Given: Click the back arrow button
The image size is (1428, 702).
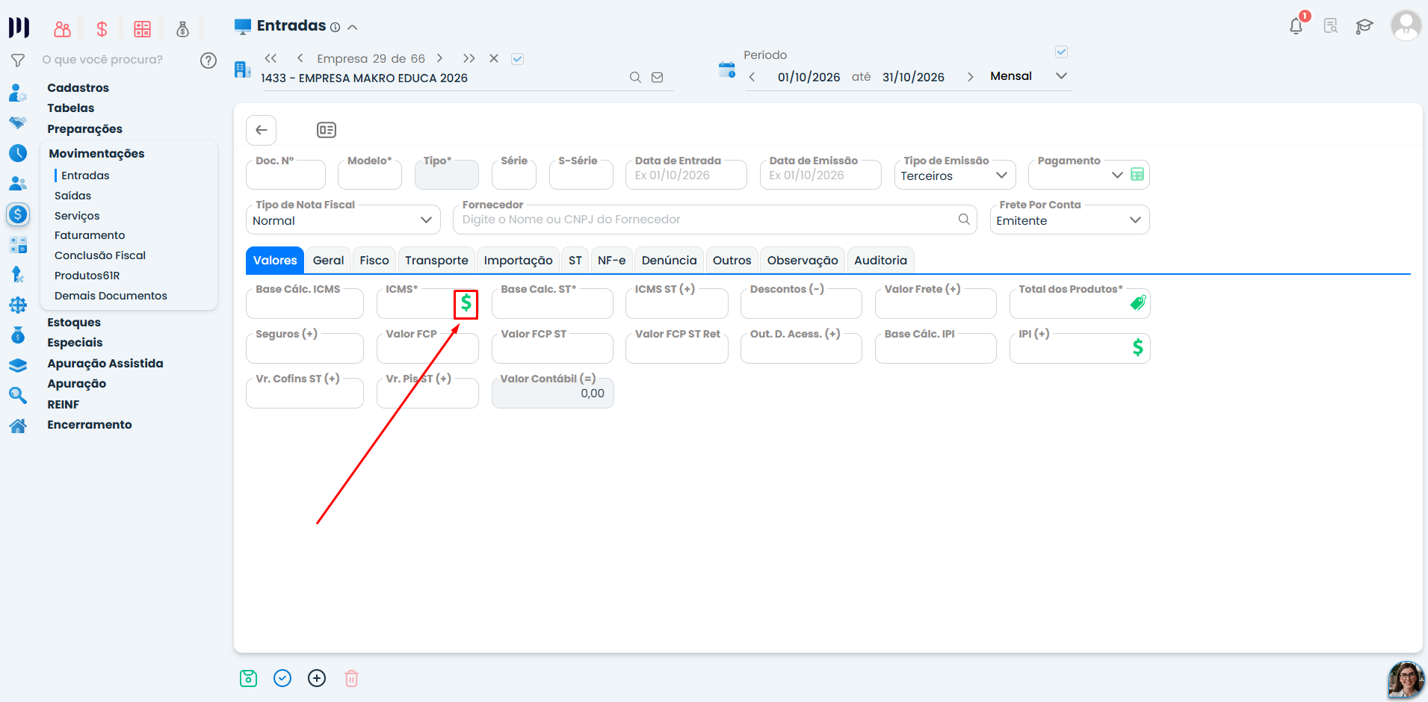Looking at the screenshot, I should pyautogui.click(x=262, y=130).
